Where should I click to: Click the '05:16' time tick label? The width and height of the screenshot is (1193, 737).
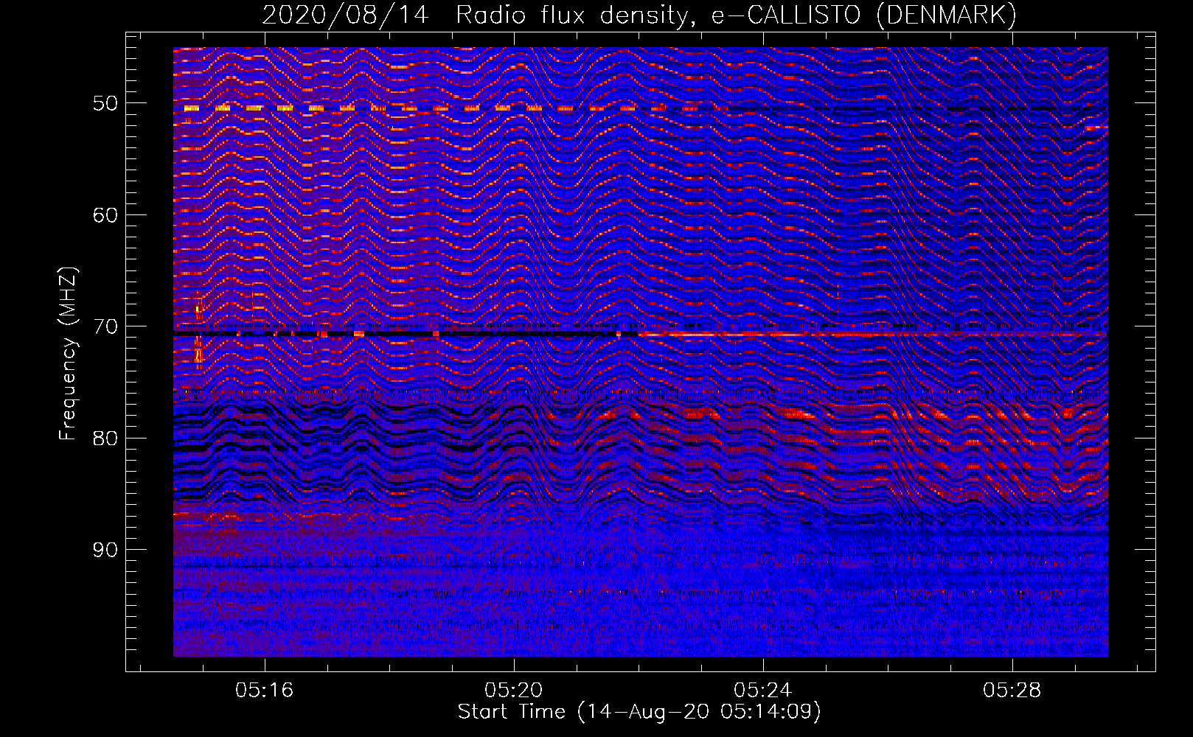264,690
